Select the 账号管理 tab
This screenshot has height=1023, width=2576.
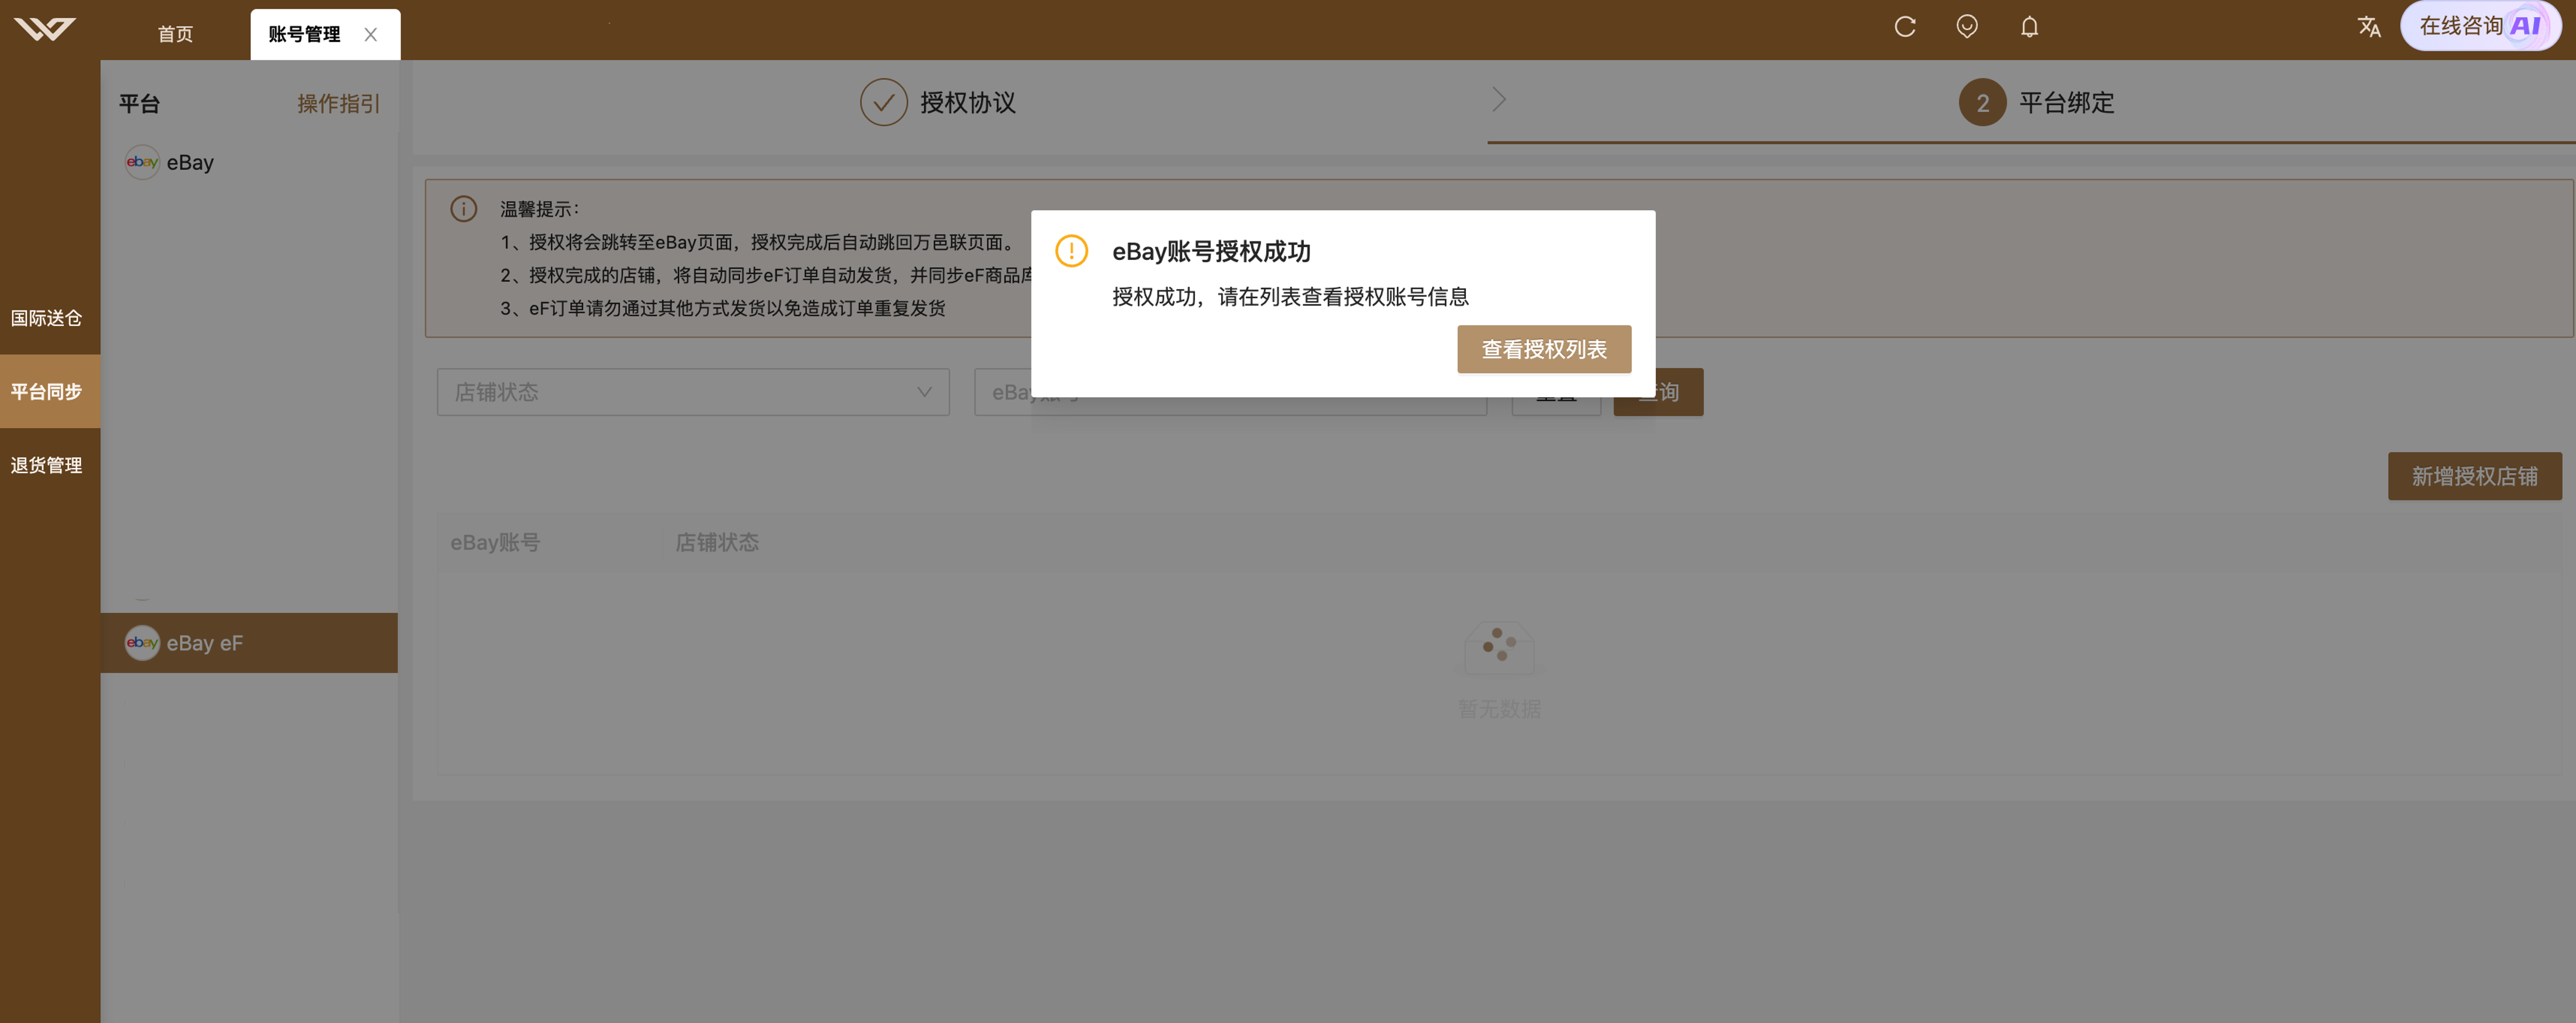tap(304, 35)
